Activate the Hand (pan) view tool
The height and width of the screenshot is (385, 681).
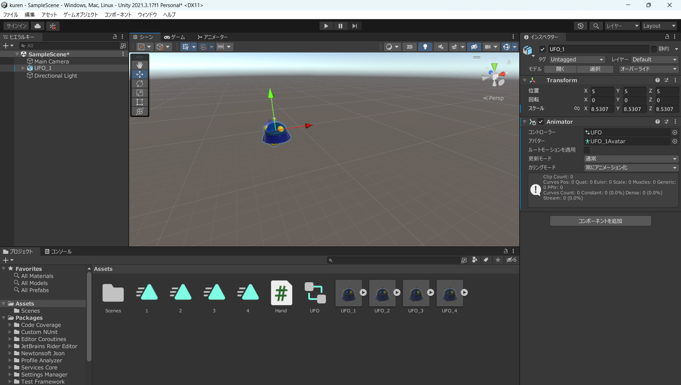[140, 65]
